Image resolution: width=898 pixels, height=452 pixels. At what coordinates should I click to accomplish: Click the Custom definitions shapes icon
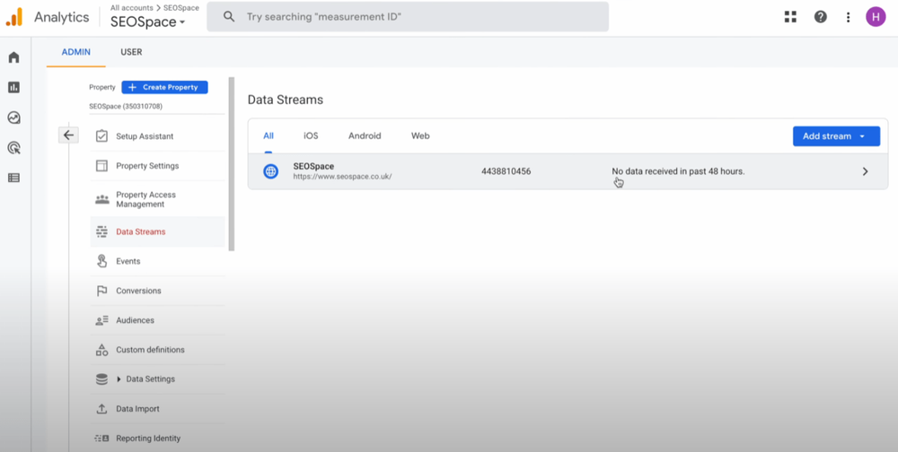102,350
